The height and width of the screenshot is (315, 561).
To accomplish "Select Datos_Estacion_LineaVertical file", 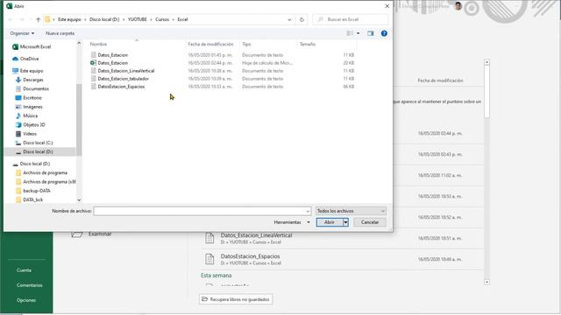I will pyautogui.click(x=126, y=71).
